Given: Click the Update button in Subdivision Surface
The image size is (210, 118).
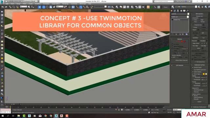Looking at the screenshot, I should [199, 102].
